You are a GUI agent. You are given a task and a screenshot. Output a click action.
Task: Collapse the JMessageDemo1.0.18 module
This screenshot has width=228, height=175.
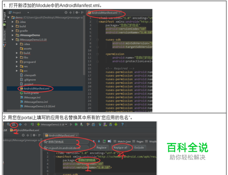pyautogui.click(x=13, y=40)
